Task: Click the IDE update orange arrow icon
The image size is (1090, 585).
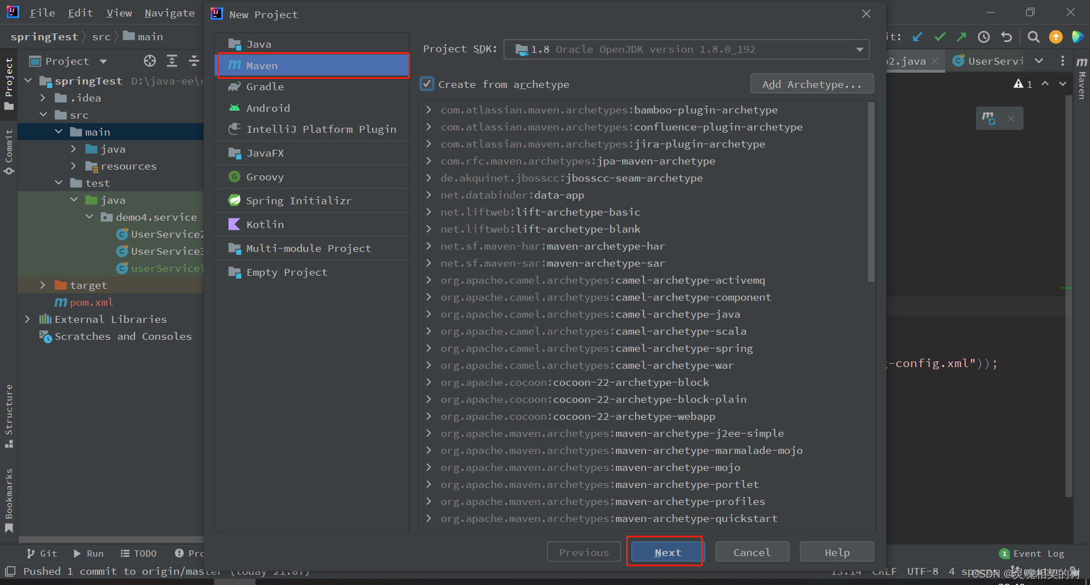Action: pyautogui.click(x=1056, y=37)
